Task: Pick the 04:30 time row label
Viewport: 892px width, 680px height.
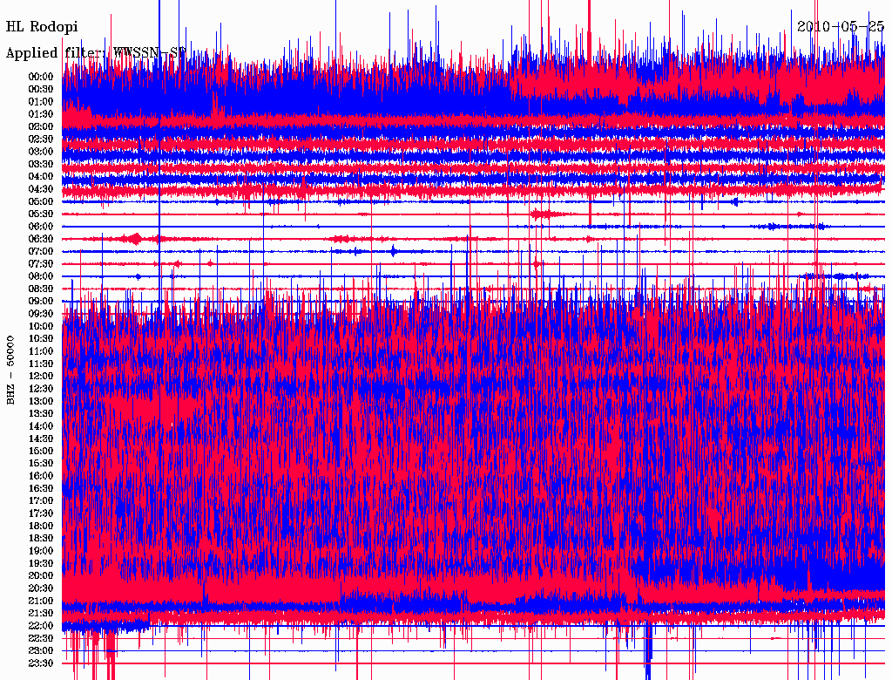Action: pos(42,188)
